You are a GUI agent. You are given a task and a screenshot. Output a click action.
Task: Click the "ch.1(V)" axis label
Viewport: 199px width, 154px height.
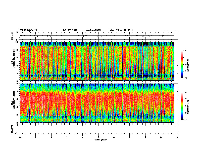point(12,36)
